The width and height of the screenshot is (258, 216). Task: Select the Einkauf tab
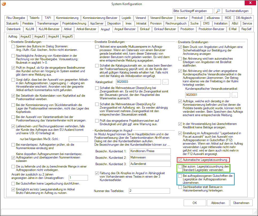(145, 29)
